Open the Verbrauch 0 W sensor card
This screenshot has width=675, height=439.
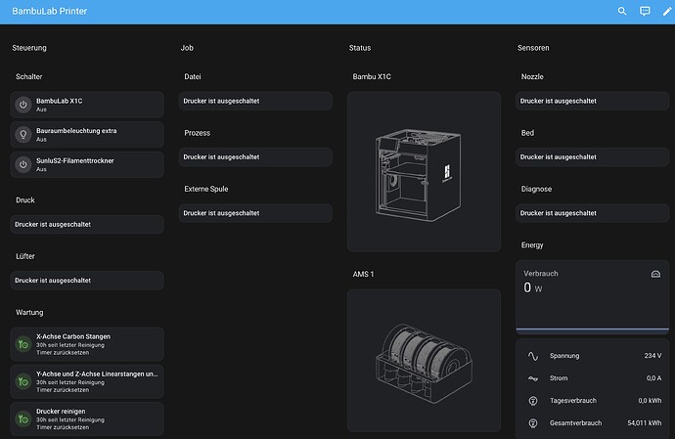(x=593, y=297)
